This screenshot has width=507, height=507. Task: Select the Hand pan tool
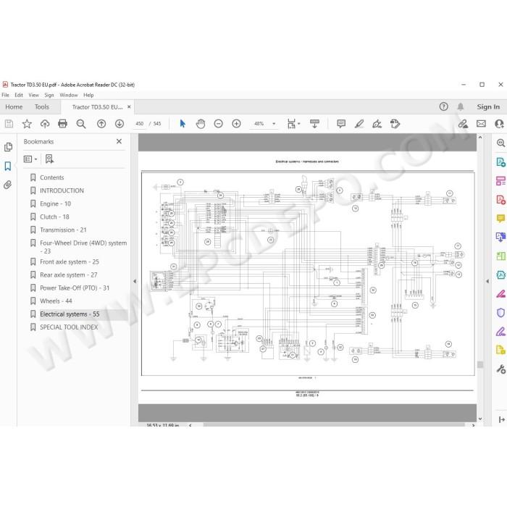point(201,124)
